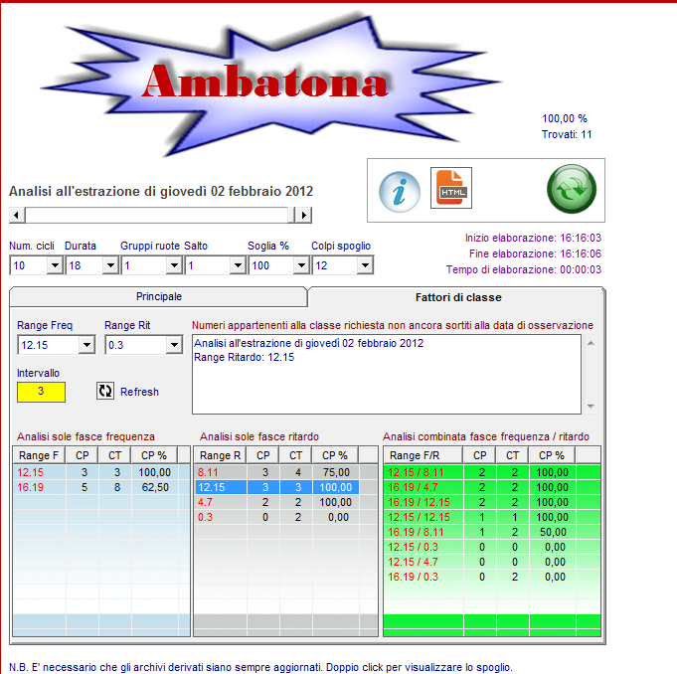Click the Range Ritardo: 12.15 line
Image resolution: width=677 pixels, height=674 pixels.
tap(244, 357)
